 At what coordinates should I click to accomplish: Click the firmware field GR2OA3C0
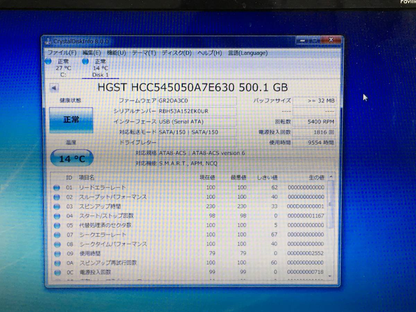(x=197, y=101)
